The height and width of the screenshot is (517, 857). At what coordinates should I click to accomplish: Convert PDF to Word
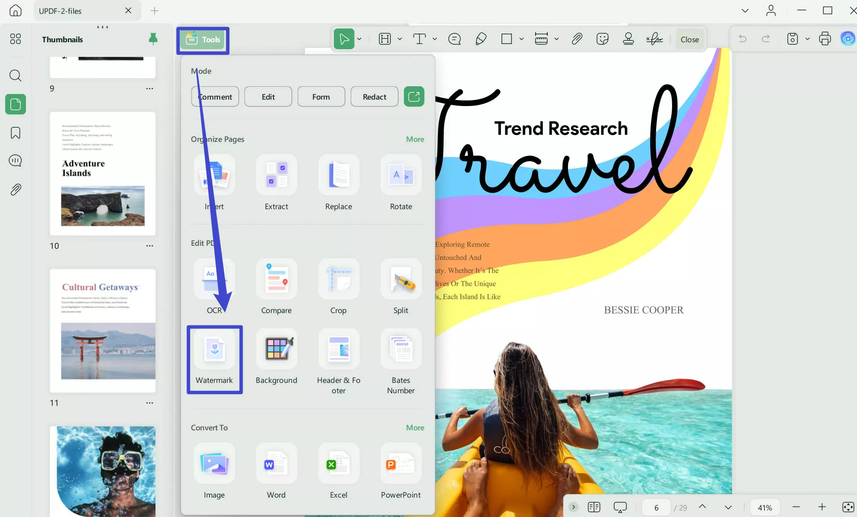click(x=276, y=471)
